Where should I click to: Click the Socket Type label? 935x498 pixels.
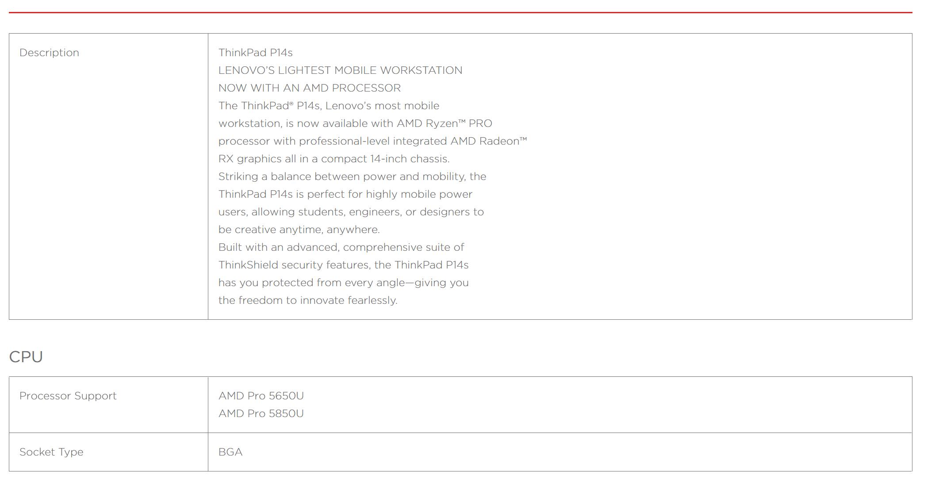tap(51, 452)
